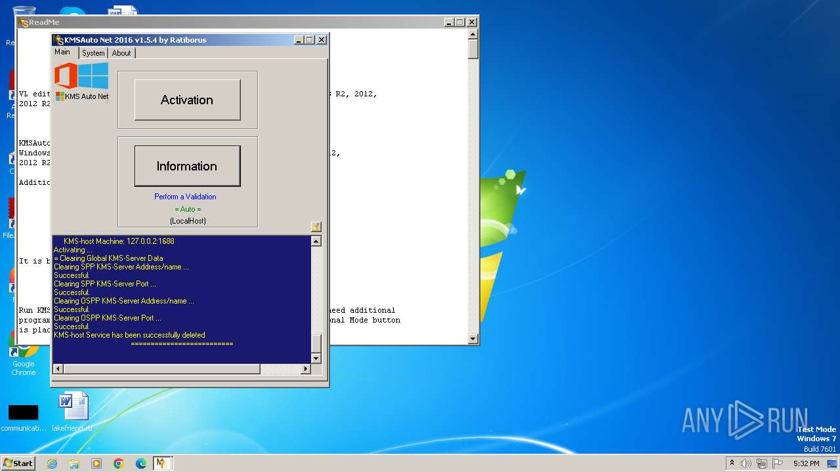The width and height of the screenshot is (840, 472).
Task: Click the KMSAuto taskbar button
Action: (x=162, y=463)
